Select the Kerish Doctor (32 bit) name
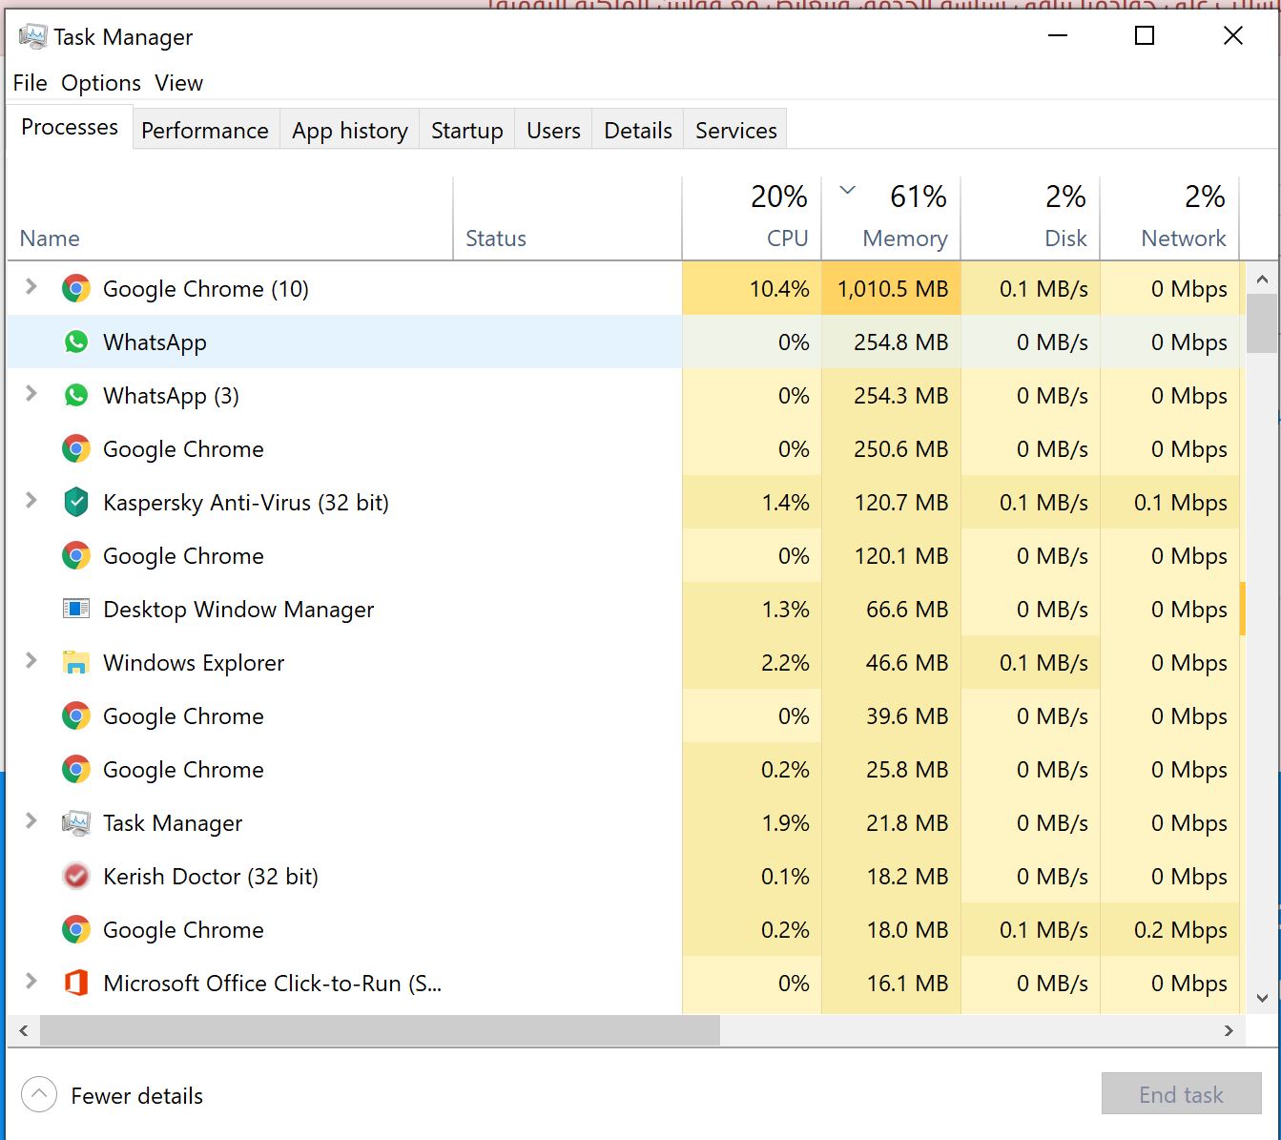Screen dimensions: 1281x1140 [x=211, y=877]
